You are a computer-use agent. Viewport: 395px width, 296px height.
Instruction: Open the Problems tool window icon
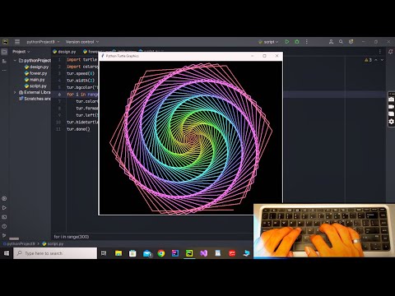pos(4,226)
